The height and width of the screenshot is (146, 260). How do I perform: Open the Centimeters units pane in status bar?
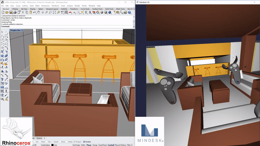tap(45, 145)
